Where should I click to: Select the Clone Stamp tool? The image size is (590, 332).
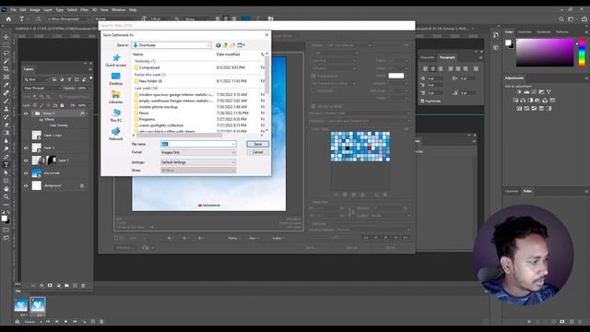point(6,109)
